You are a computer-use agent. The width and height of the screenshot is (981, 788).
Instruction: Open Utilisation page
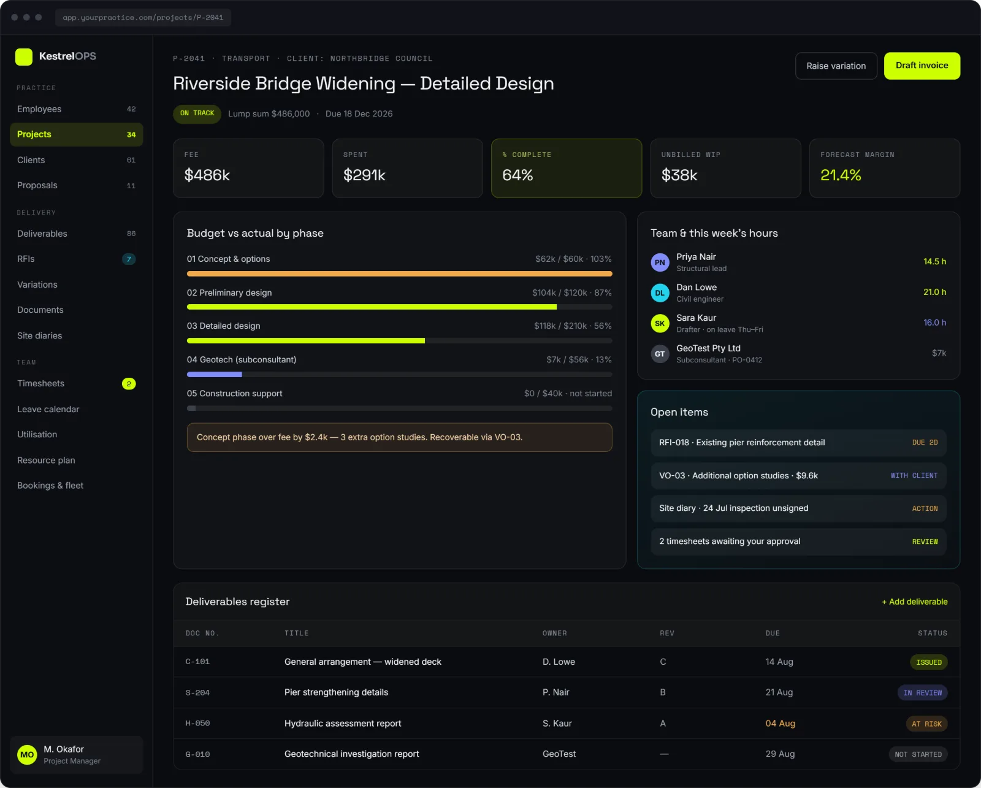click(x=76, y=434)
